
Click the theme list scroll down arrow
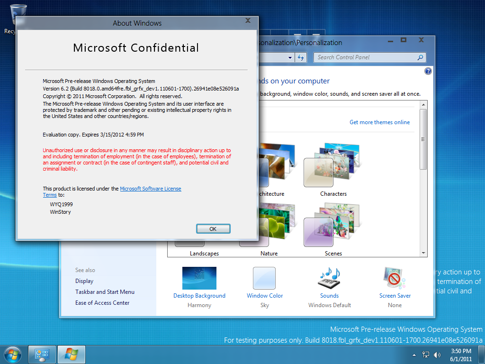click(423, 254)
